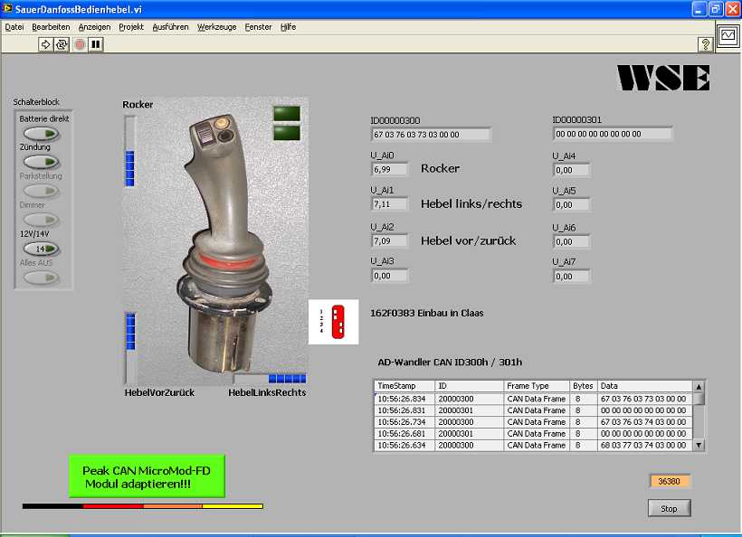Image resolution: width=742 pixels, height=537 pixels.
Task: Click the ID00000300 data field
Action: pos(431,135)
